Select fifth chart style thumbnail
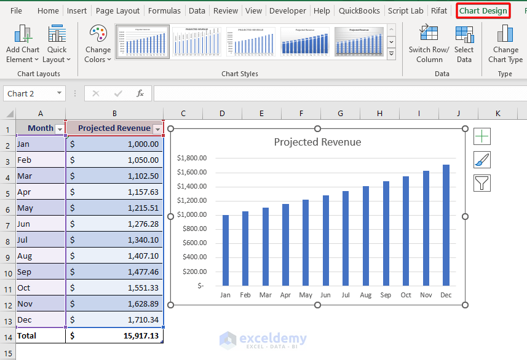 359,42
